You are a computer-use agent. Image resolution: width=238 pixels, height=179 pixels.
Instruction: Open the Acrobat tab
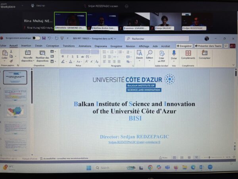[165, 46]
